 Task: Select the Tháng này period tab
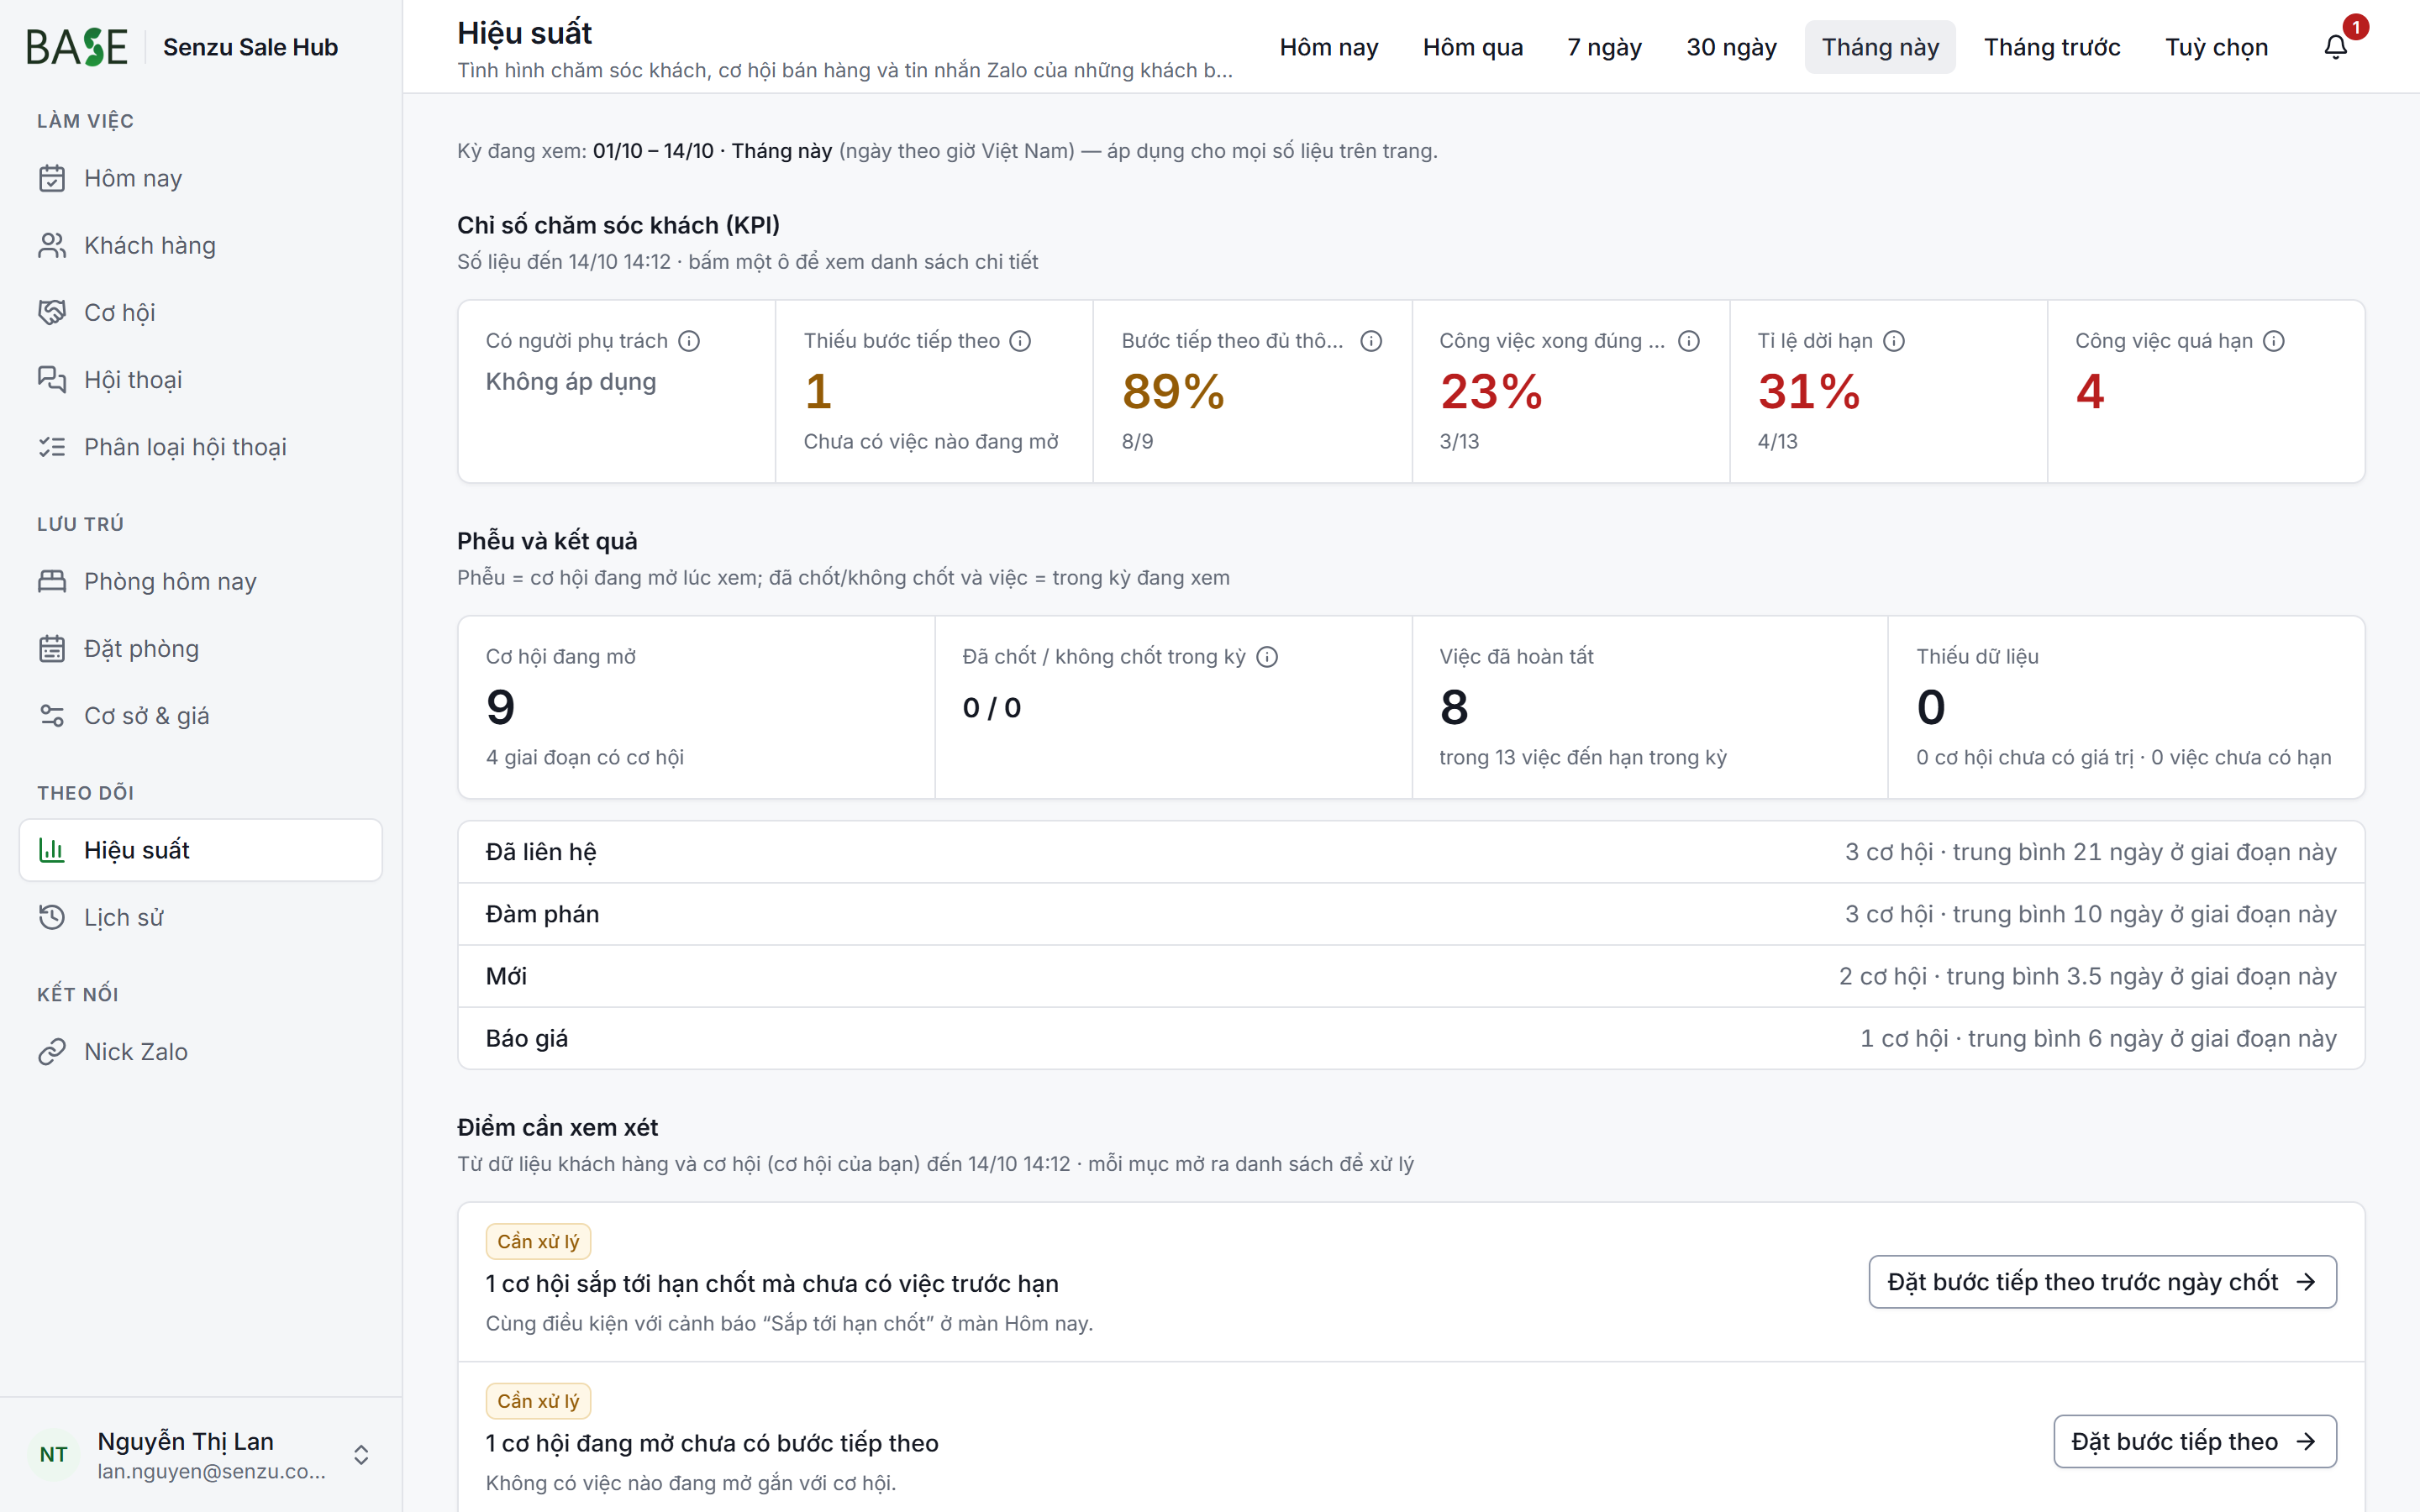1880,47
